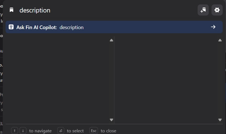Click the Fin AI Copilot smiley icon
Screen dimensions: 226x134
pyautogui.click(x=11, y=27)
